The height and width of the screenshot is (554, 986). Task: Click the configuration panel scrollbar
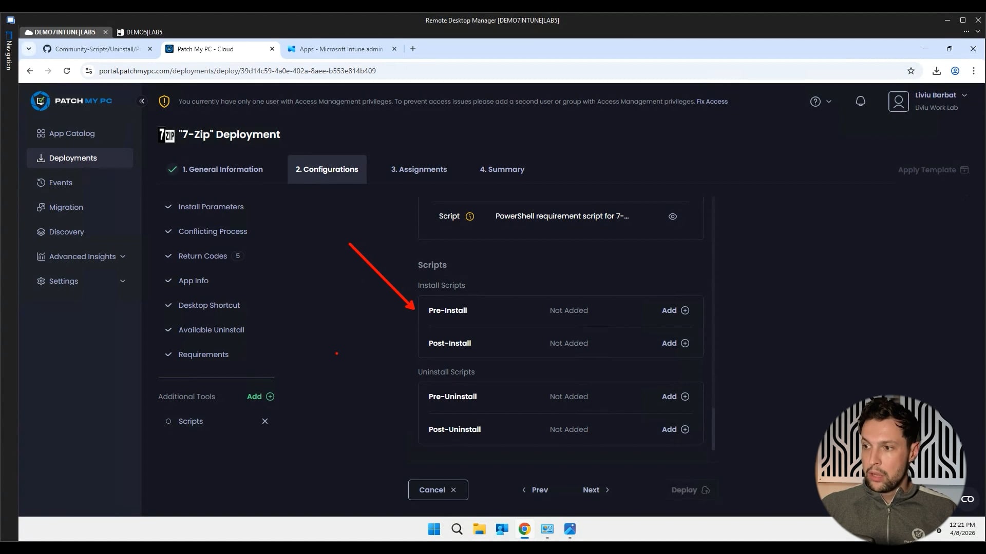713,429
